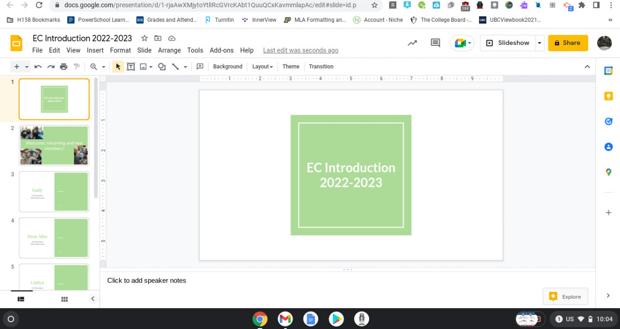Open Google Keep in side panel
The width and height of the screenshot is (620, 329).
(x=608, y=96)
